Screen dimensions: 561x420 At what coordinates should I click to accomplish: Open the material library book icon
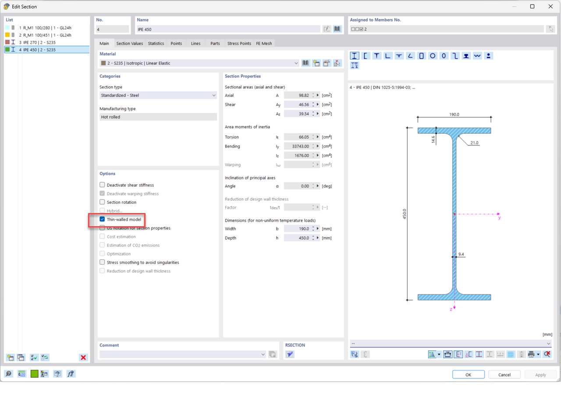click(305, 63)
